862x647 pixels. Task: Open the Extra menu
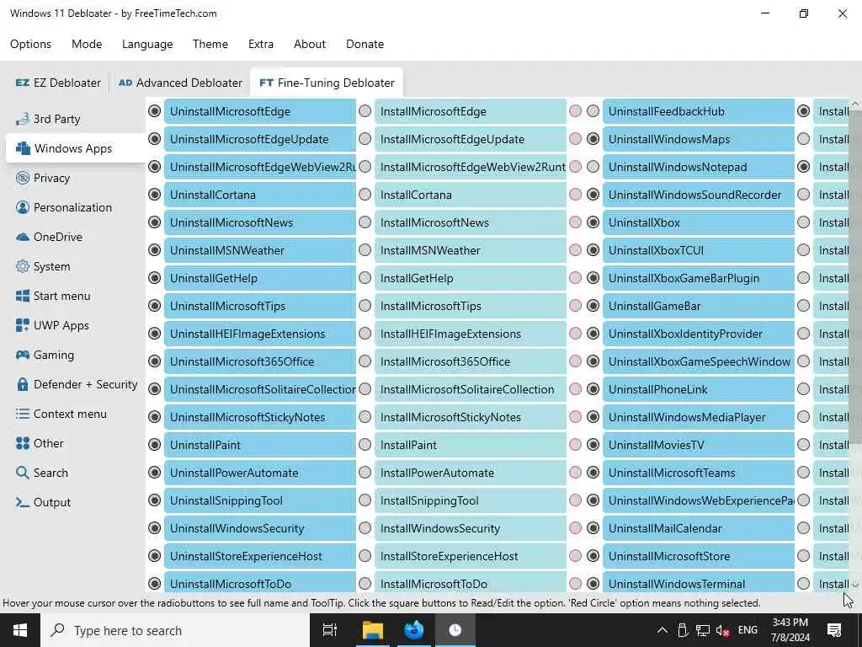click(261, 44)
